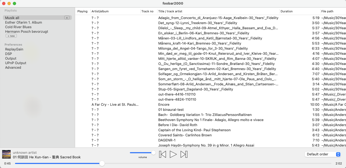Skip to the previous track

[x=163, y=154]
